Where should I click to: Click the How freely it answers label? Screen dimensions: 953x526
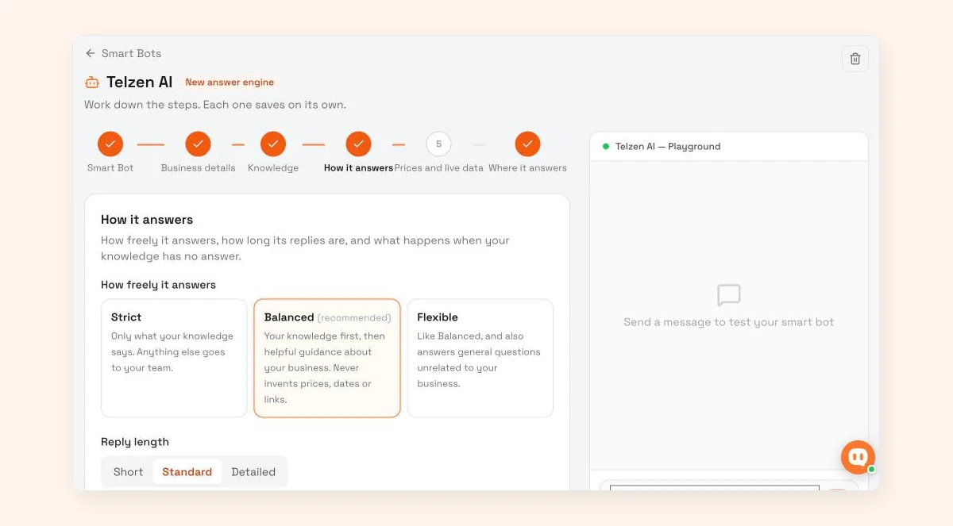158,285
